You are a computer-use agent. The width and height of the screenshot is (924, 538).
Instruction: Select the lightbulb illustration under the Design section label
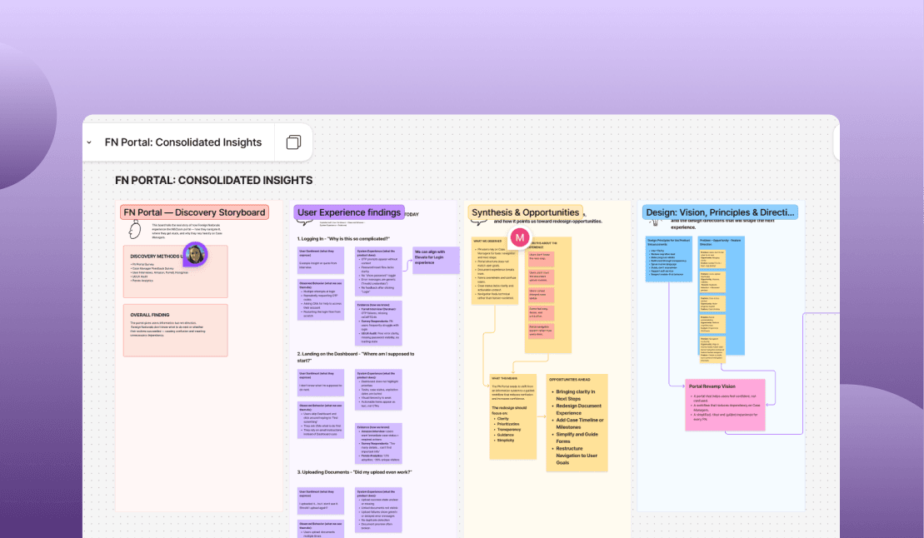[x=654, y=222]
